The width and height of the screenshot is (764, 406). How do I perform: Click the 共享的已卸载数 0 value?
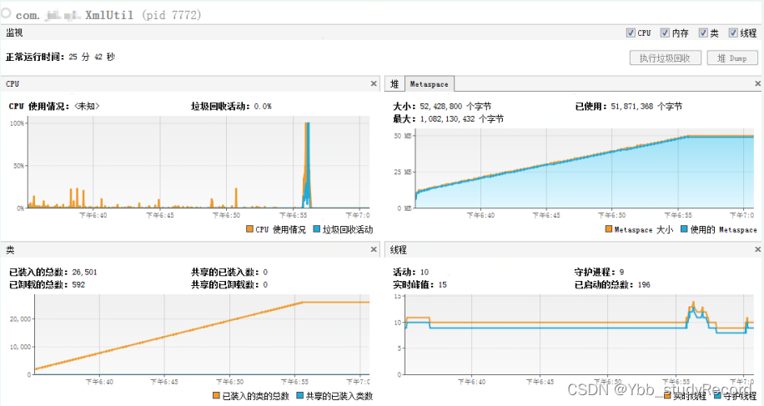pyautogui.click(x=229, y=285)
